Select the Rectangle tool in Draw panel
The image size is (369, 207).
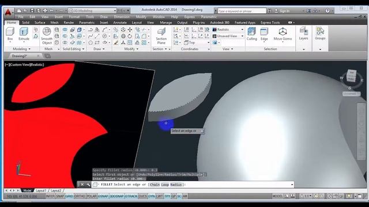[97, 43]
